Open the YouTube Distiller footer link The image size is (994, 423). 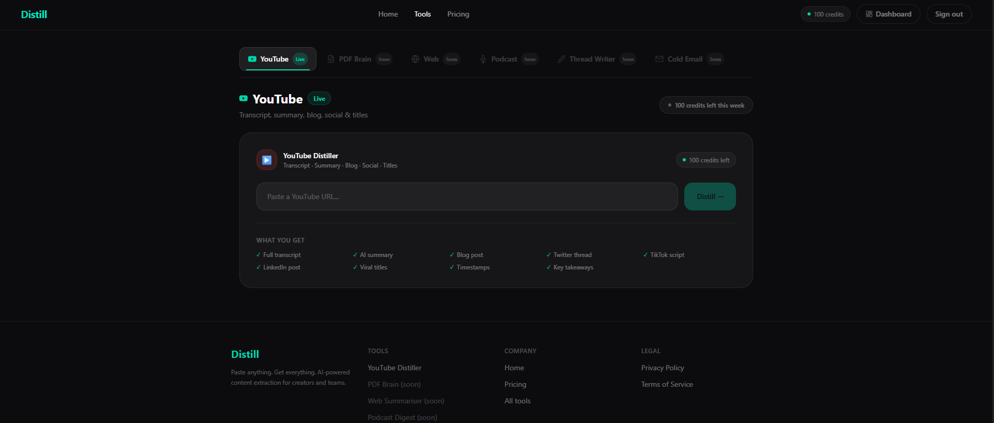point(395,368)
